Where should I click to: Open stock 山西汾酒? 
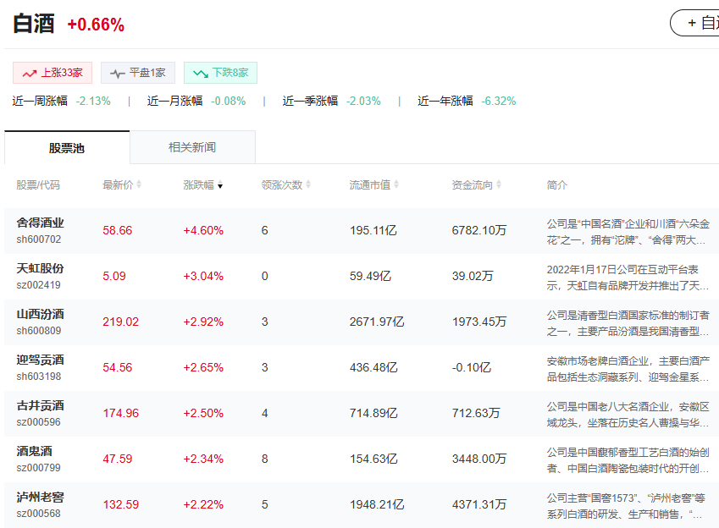[x=41, y=315]
